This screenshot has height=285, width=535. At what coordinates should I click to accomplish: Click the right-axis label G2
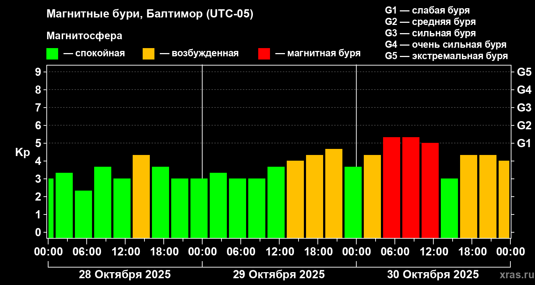pos(524,125)
